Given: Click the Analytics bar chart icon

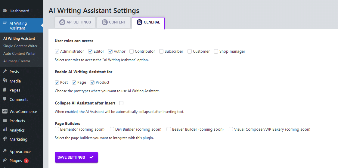Looking at the screenshot, I should (5, 130).
